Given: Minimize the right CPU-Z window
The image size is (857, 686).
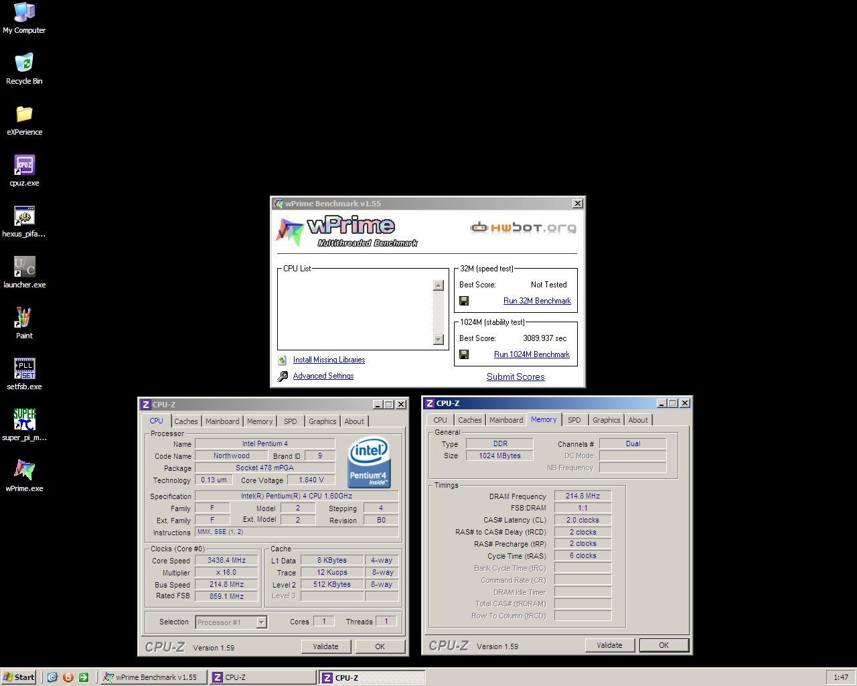Looking at the screenshot, I should 662,403.
